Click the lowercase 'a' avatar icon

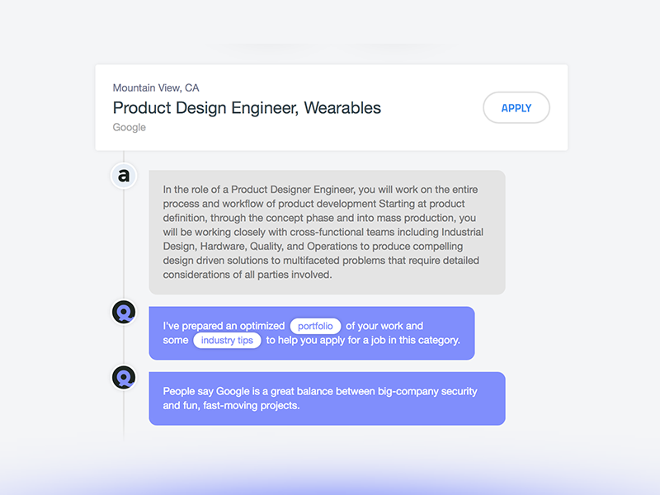coord(124,176)
